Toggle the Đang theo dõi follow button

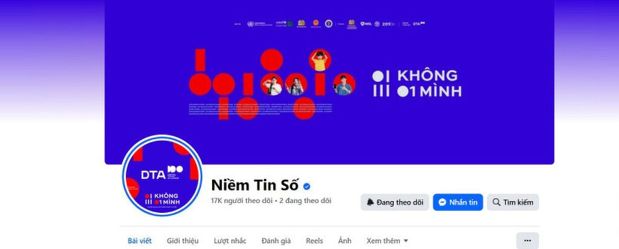pyautogui.click(x=395, y=202)
